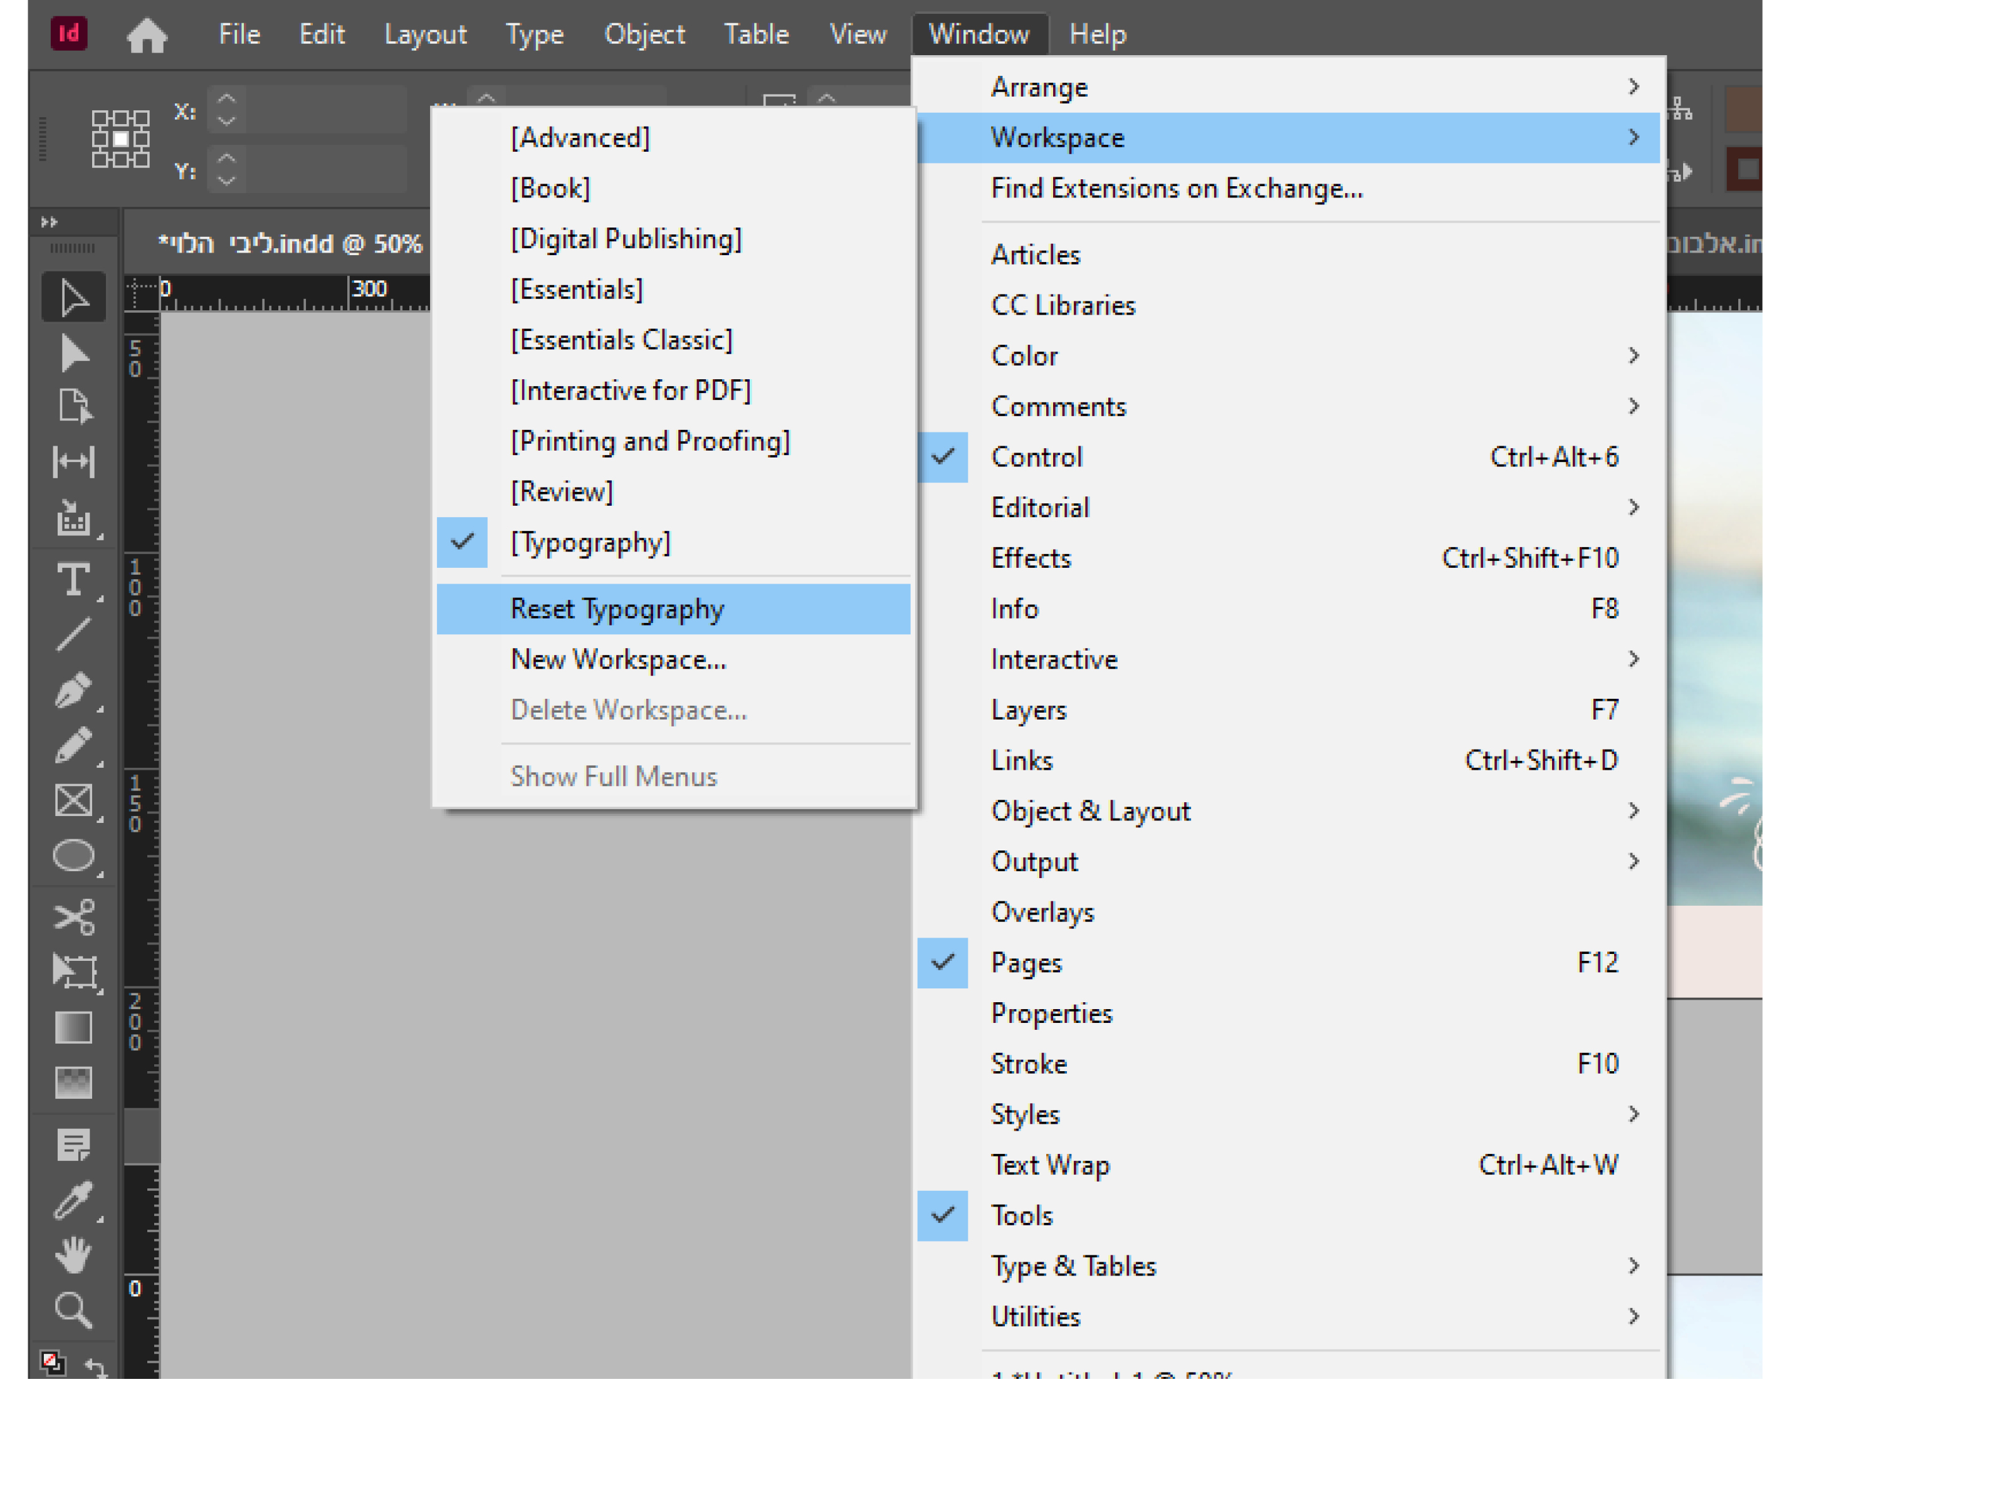Image resolution: width=1999 pixels, height=1503 pixels.
Task: Select the Direct Selection tool
Action: click(73, 353)
